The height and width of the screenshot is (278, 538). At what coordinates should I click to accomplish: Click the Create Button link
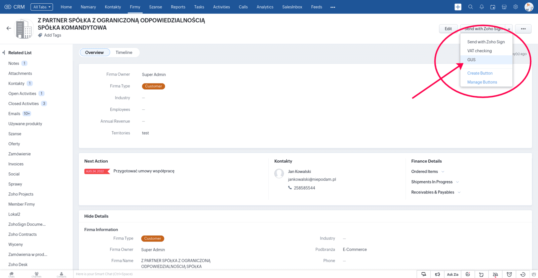coord(479,73)
